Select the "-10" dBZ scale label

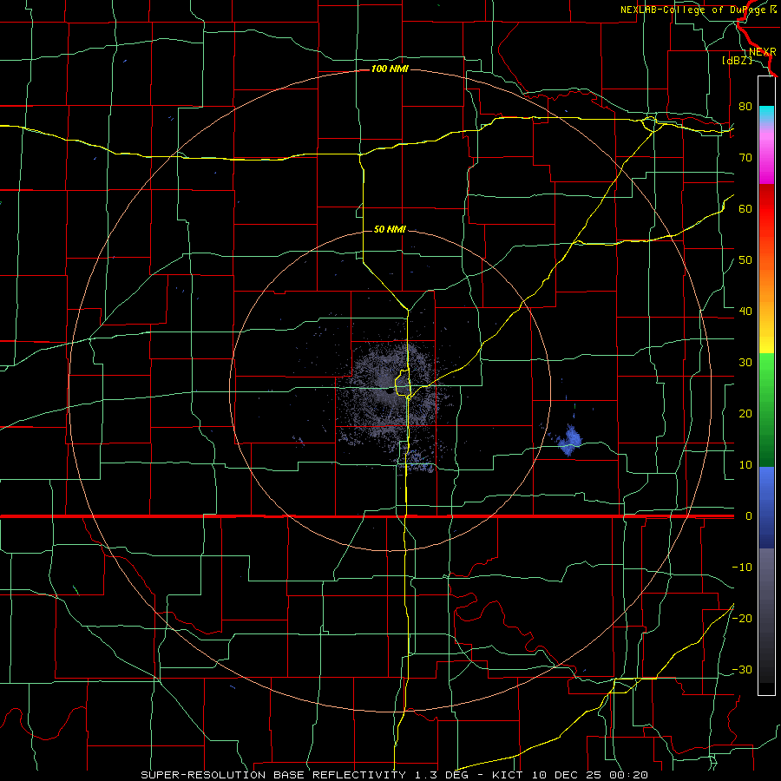pyautogui.click(x=742, y=568)
